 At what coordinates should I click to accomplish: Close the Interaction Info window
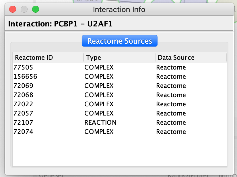pos(13,9)
